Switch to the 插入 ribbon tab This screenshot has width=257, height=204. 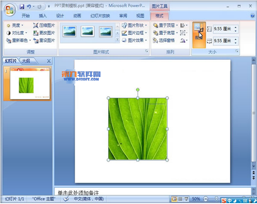[x=43, y=16]
